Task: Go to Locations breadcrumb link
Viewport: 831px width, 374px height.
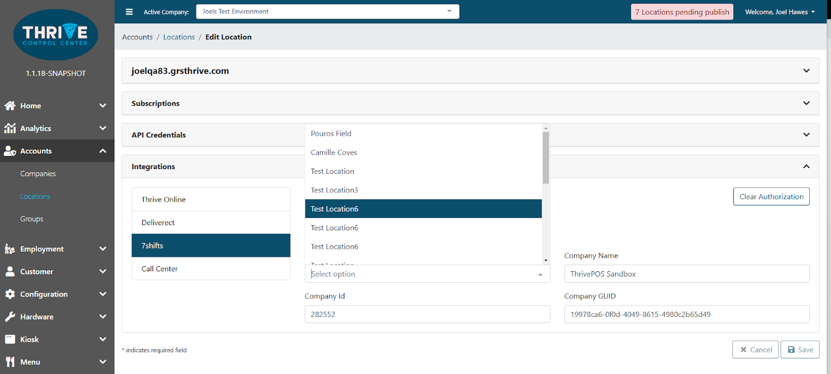Action: pos(179,37)
